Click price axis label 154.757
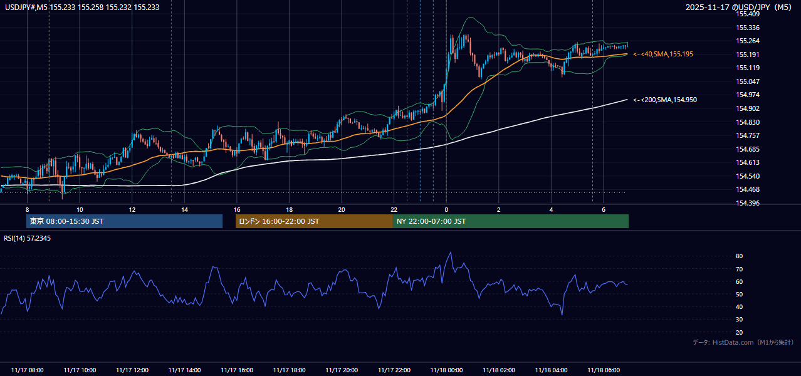 (748, 135)
